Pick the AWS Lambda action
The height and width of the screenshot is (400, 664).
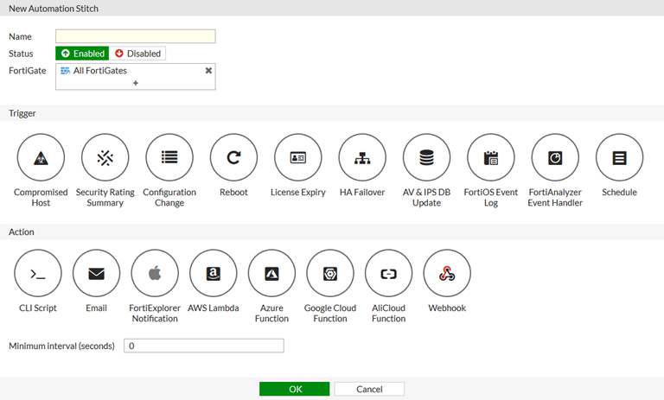coord(213,273)
